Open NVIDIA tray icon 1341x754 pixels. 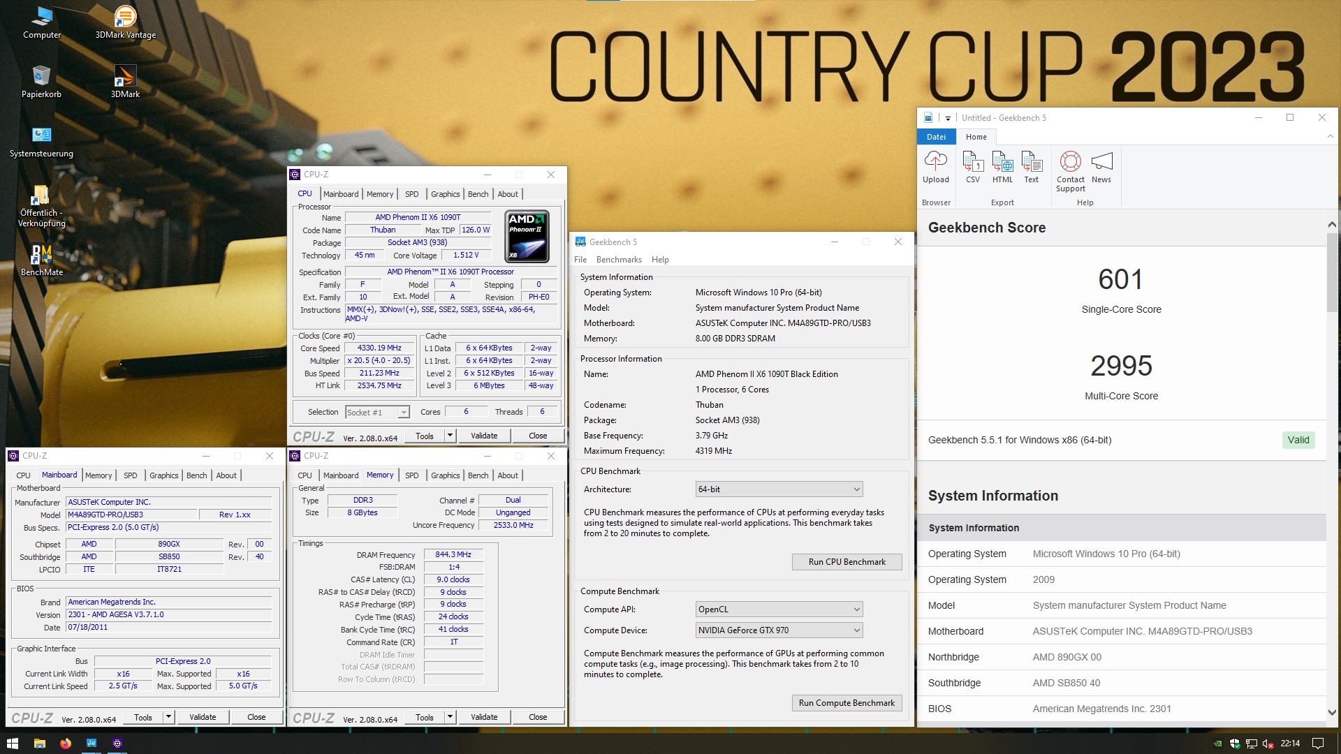1218,744
